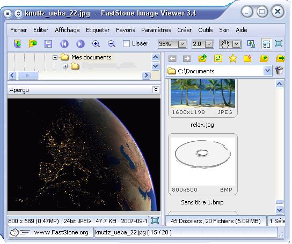The width and height of the screenshot is (292, 244).
Task: Open the 36% zoom level dropdown
Action: click(x=182, y=44)
